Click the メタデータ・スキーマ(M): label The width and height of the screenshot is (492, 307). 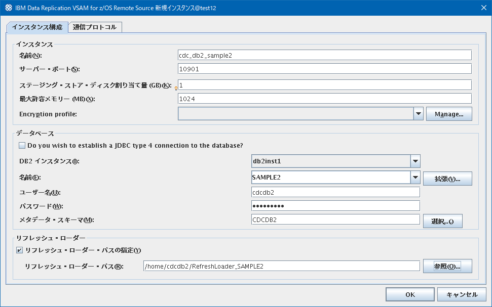pyautogui.click(x=57, y=220)
